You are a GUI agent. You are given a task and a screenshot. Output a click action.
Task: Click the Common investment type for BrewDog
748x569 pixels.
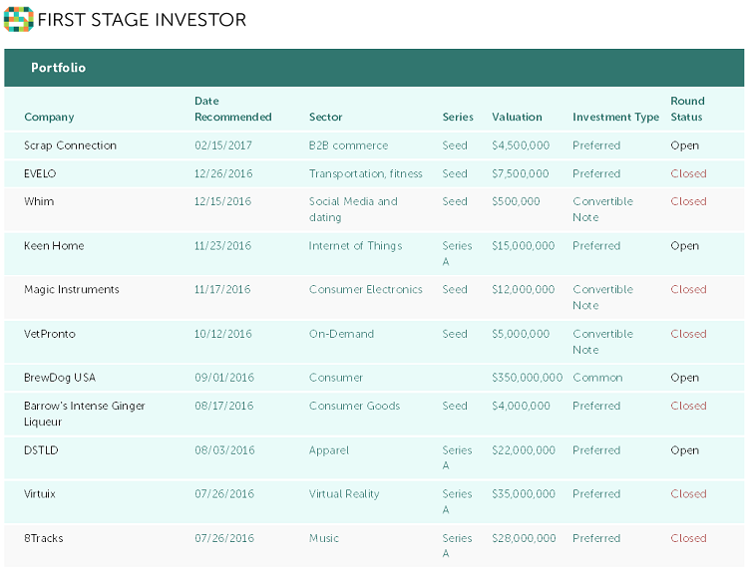[x=597, y=378]
